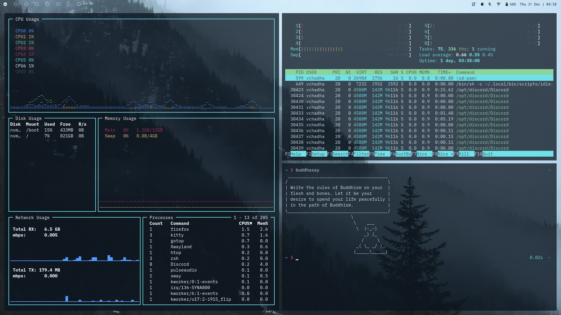561x315 pixels.
Task: Click the Swap 0.0B/4GB entry
Action: pos(131,136)
